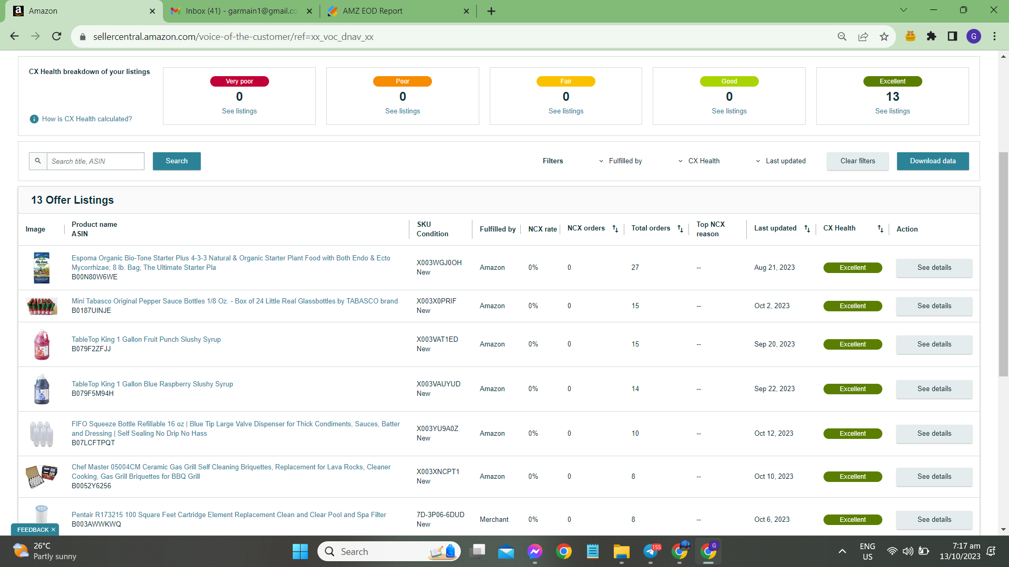The width and height of the screenshot is (1009, 567).
Task: Click the magnifier icon in the search box
Action: point(38,161)
